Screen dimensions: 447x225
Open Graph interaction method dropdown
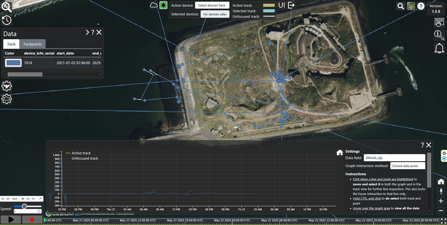(407, 166)
